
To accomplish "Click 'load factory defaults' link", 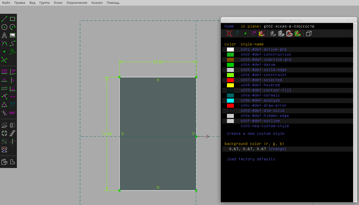I will pos(251,159).
